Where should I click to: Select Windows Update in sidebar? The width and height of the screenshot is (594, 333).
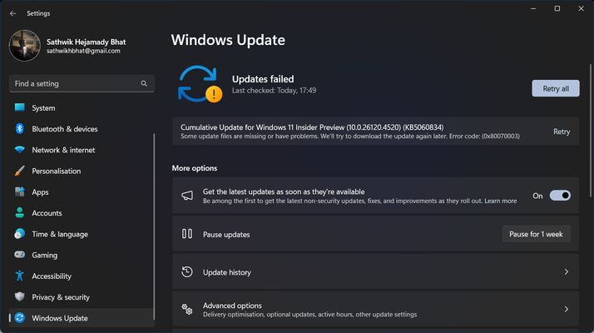point(82,318)
